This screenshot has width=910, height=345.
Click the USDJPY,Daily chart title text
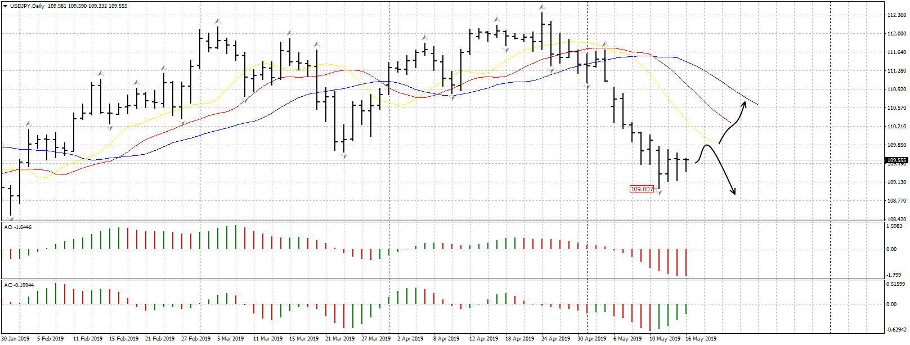point(27,6)
